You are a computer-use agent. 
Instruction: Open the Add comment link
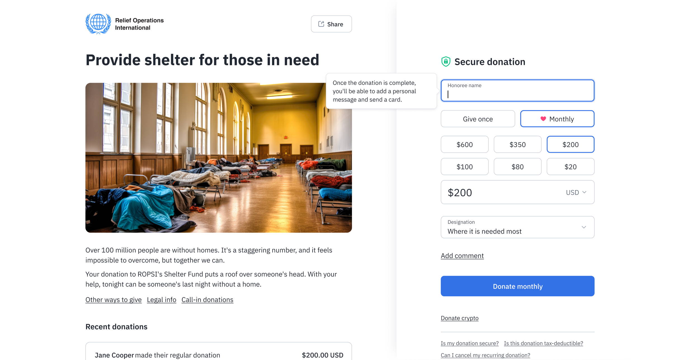point(462,256)
